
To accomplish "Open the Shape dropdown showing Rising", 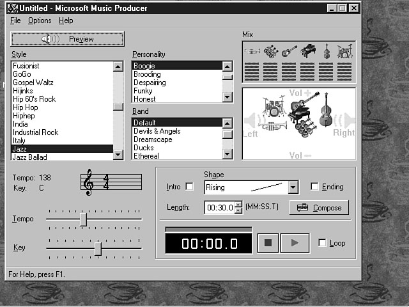I will [x=293, y=187].
